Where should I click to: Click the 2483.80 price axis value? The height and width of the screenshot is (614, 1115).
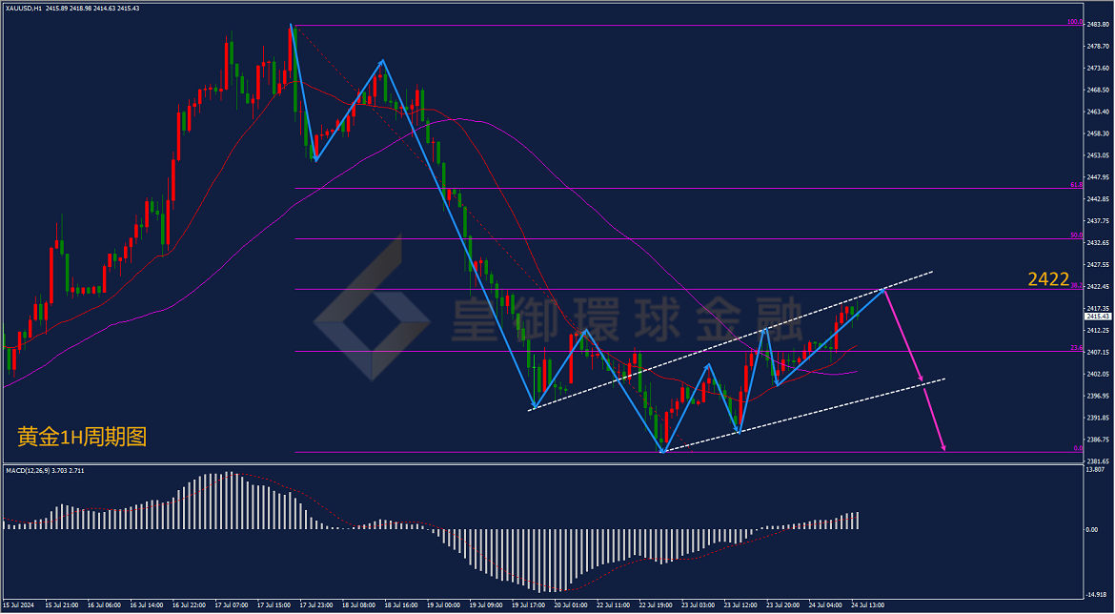(x=1099, y=24)
